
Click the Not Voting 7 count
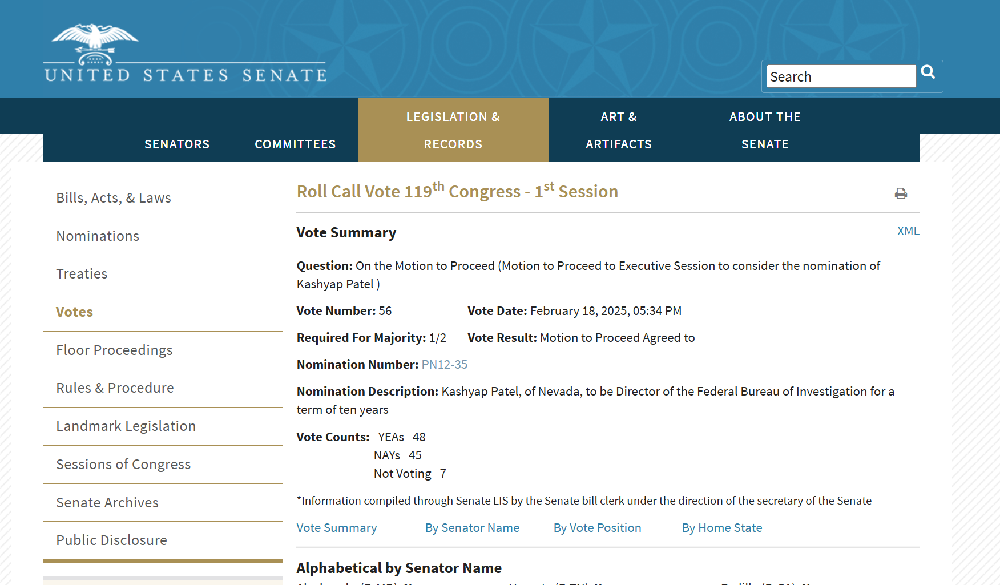(x=410, y=474)
